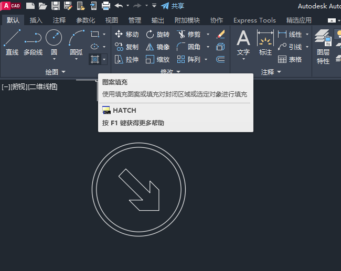Click the Plot printer icon
341x271 pixels.
[x=106, y=6]
